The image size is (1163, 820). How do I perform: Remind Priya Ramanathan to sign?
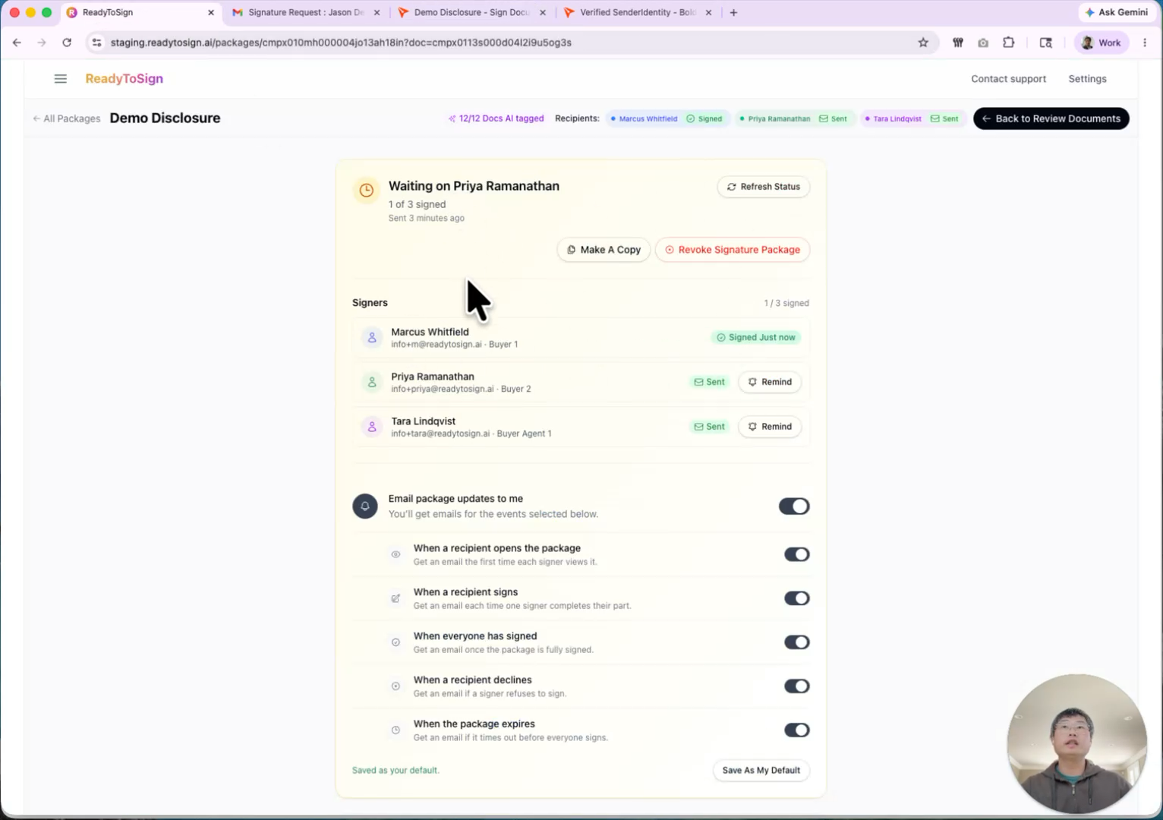coord(770,382)
